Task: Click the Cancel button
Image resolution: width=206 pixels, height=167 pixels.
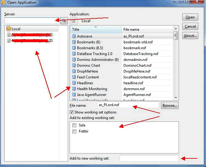Action: [190, 26]
